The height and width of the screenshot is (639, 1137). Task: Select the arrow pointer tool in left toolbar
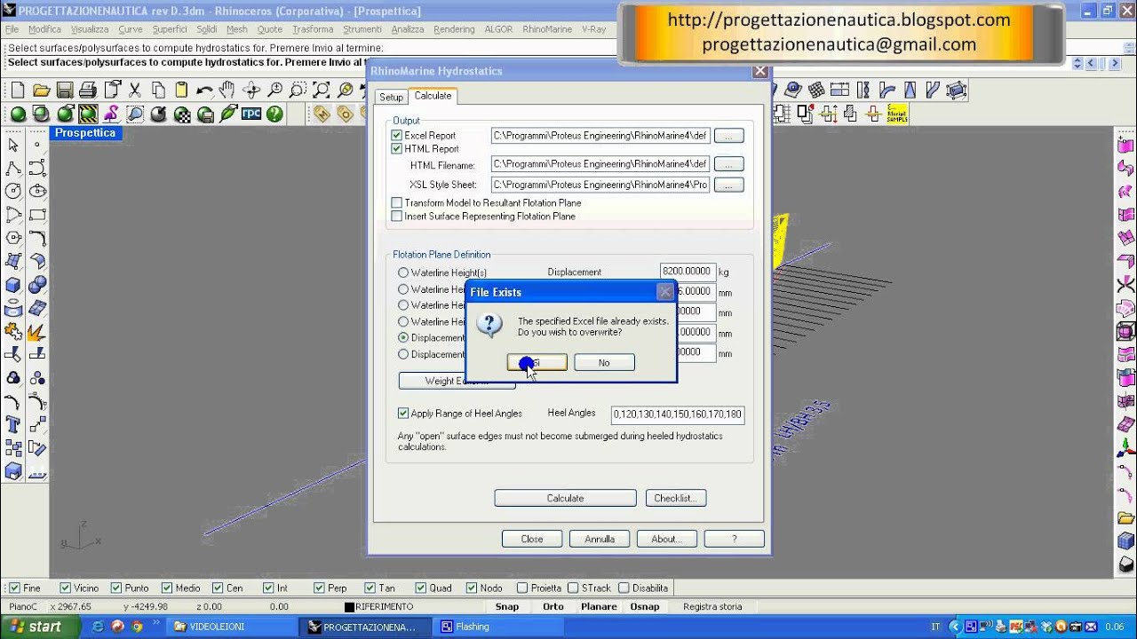tap(13, 145)
